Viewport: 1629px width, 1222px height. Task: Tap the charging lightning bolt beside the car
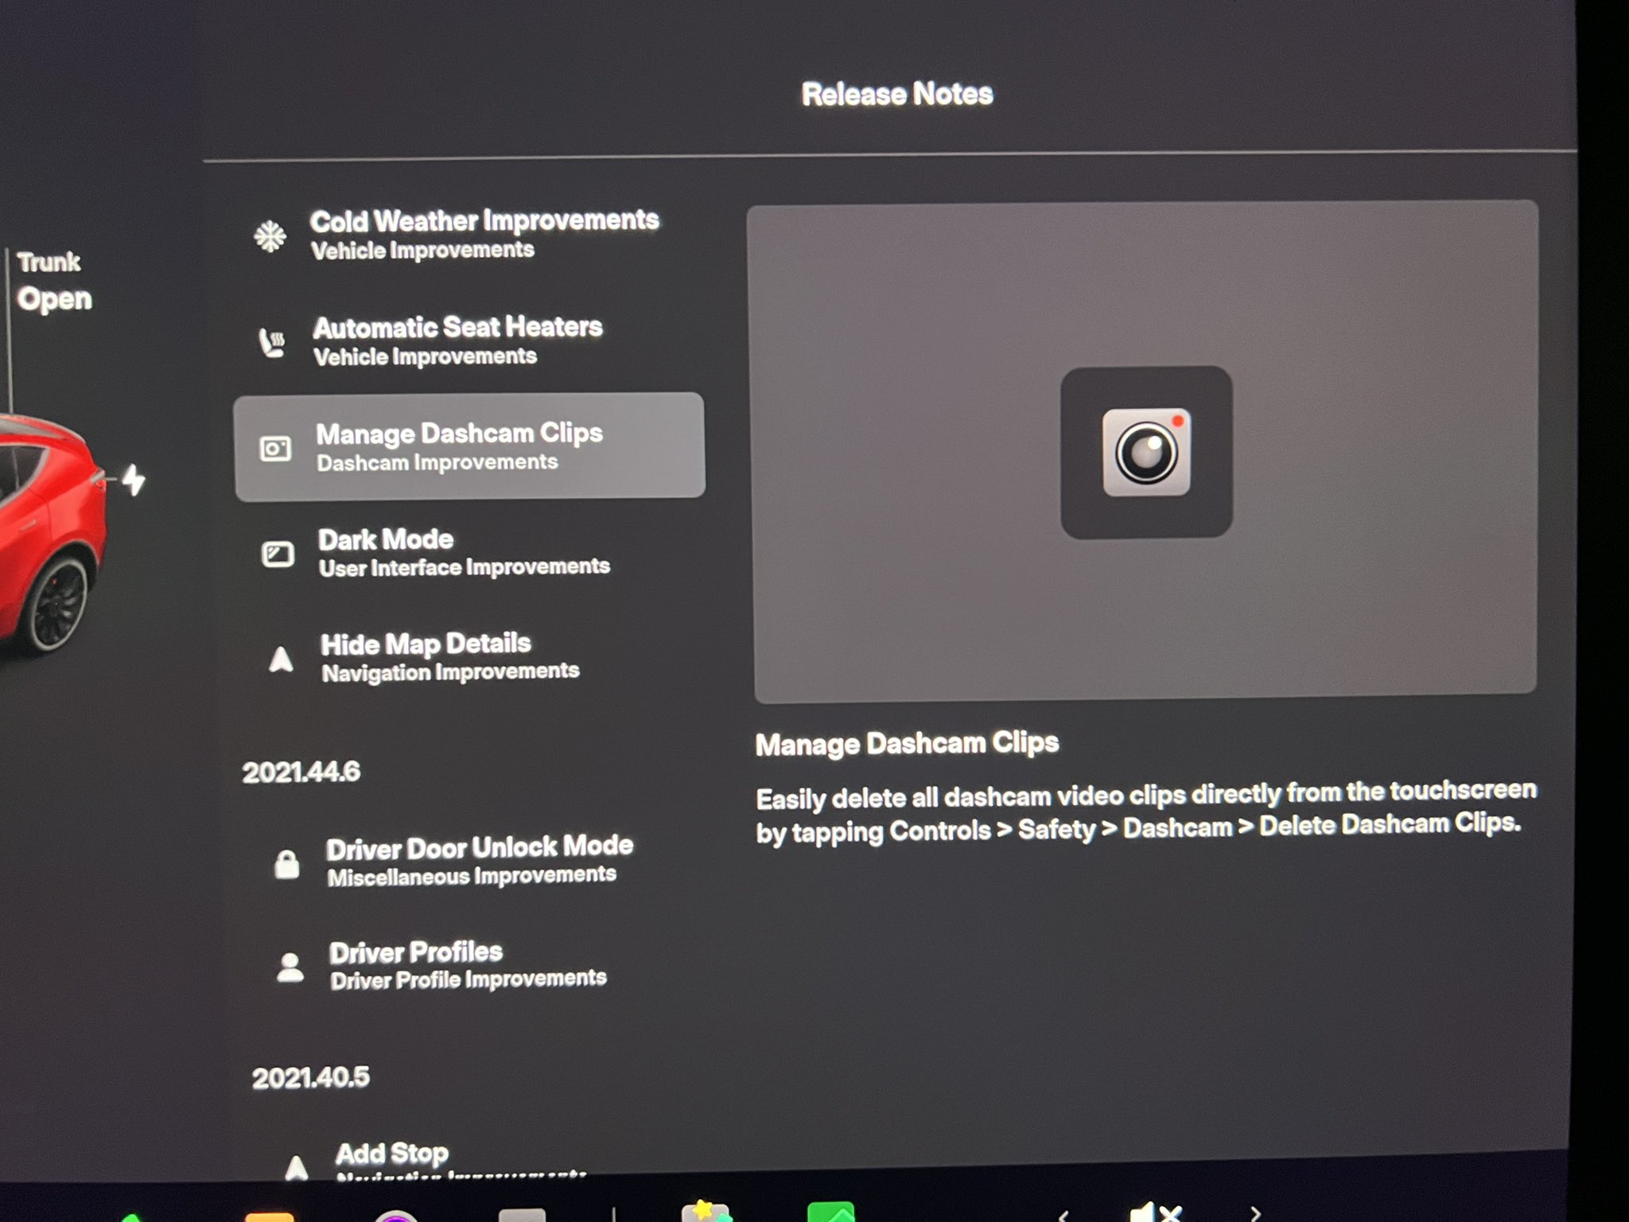point(134,480)
